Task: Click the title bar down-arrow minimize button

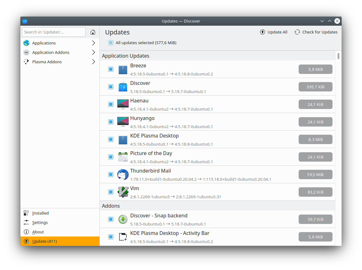Action: [322, 21]
